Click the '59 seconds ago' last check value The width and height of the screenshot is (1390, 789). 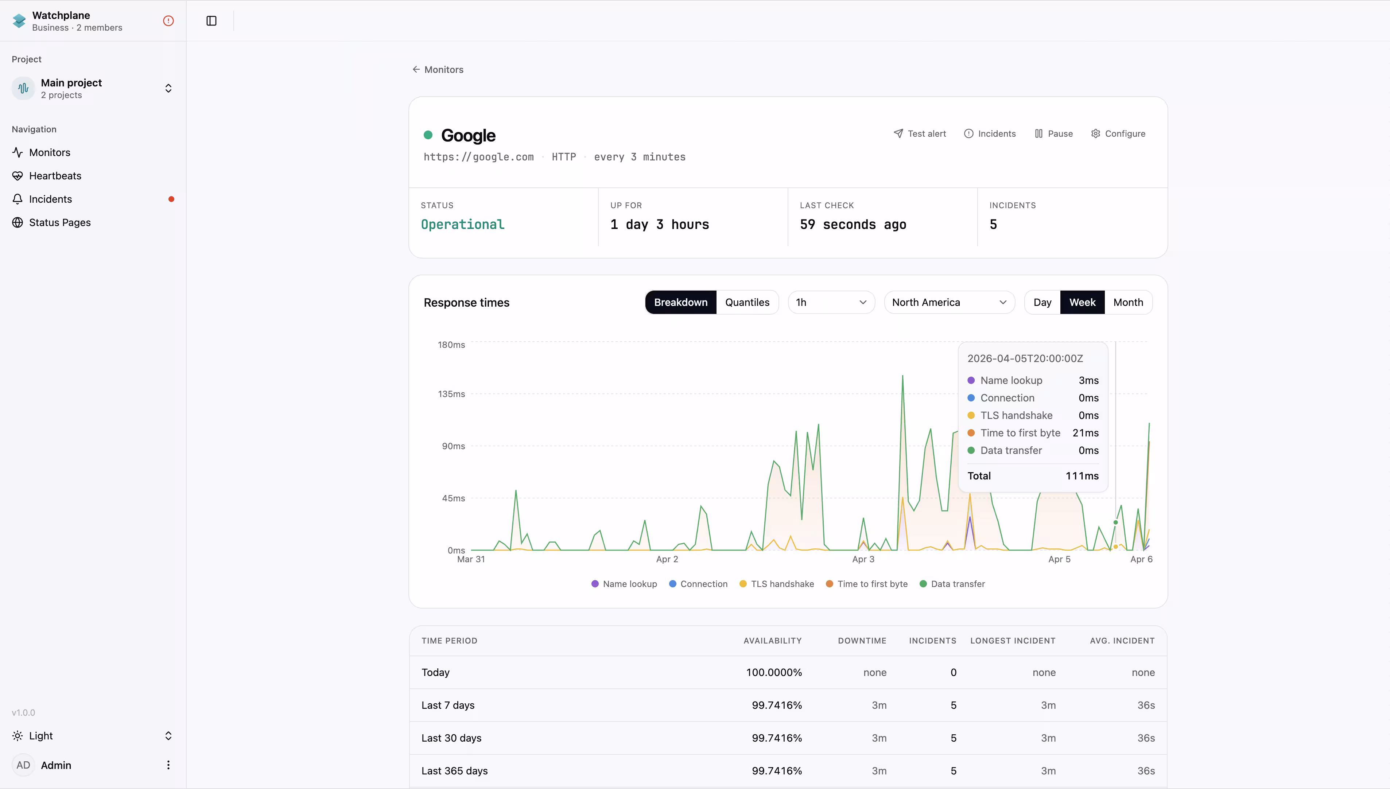pos(853,224)
